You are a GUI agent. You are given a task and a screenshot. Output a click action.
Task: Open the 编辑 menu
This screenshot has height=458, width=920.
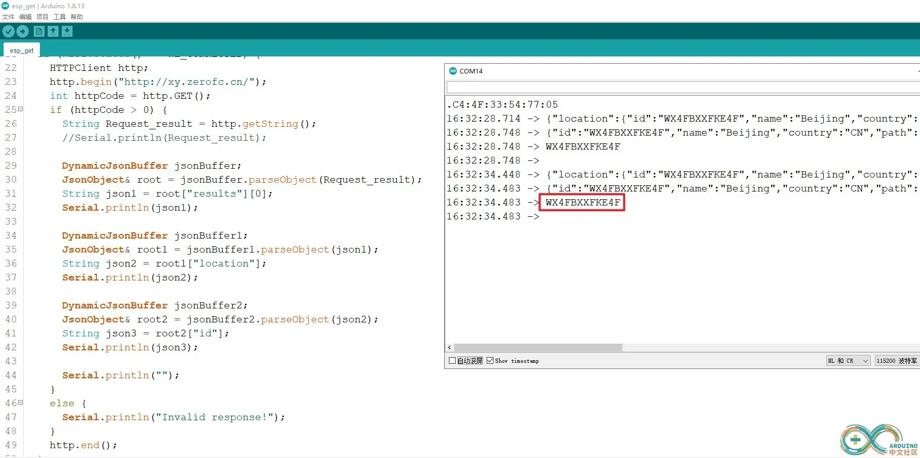click(x=25, y=17)
